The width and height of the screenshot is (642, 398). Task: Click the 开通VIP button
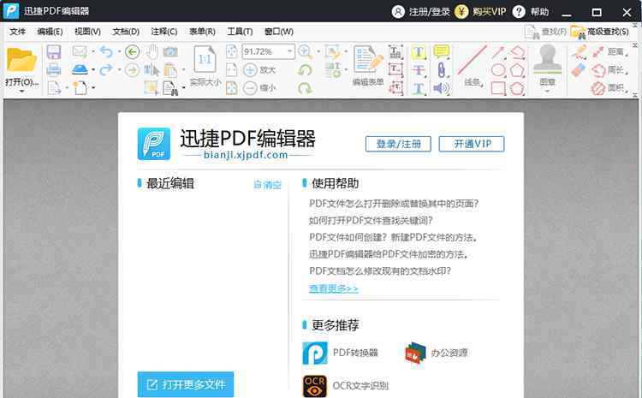point(472,144)
